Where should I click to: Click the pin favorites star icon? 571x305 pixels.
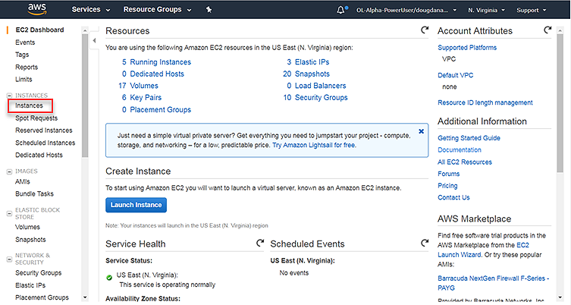pyautogui.click(x=209, y=9)
